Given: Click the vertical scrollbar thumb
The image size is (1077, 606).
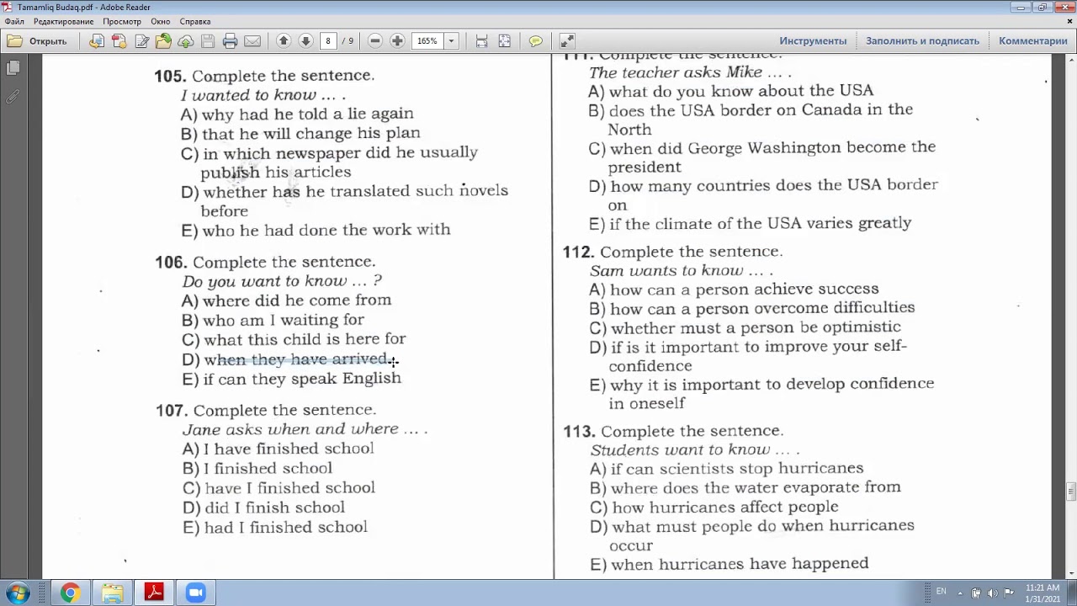Looking at the screenshot, I should click(1070, 492).
